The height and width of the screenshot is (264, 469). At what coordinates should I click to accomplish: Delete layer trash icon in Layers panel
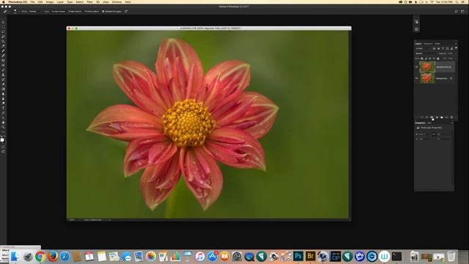click(x=451, y=117)
